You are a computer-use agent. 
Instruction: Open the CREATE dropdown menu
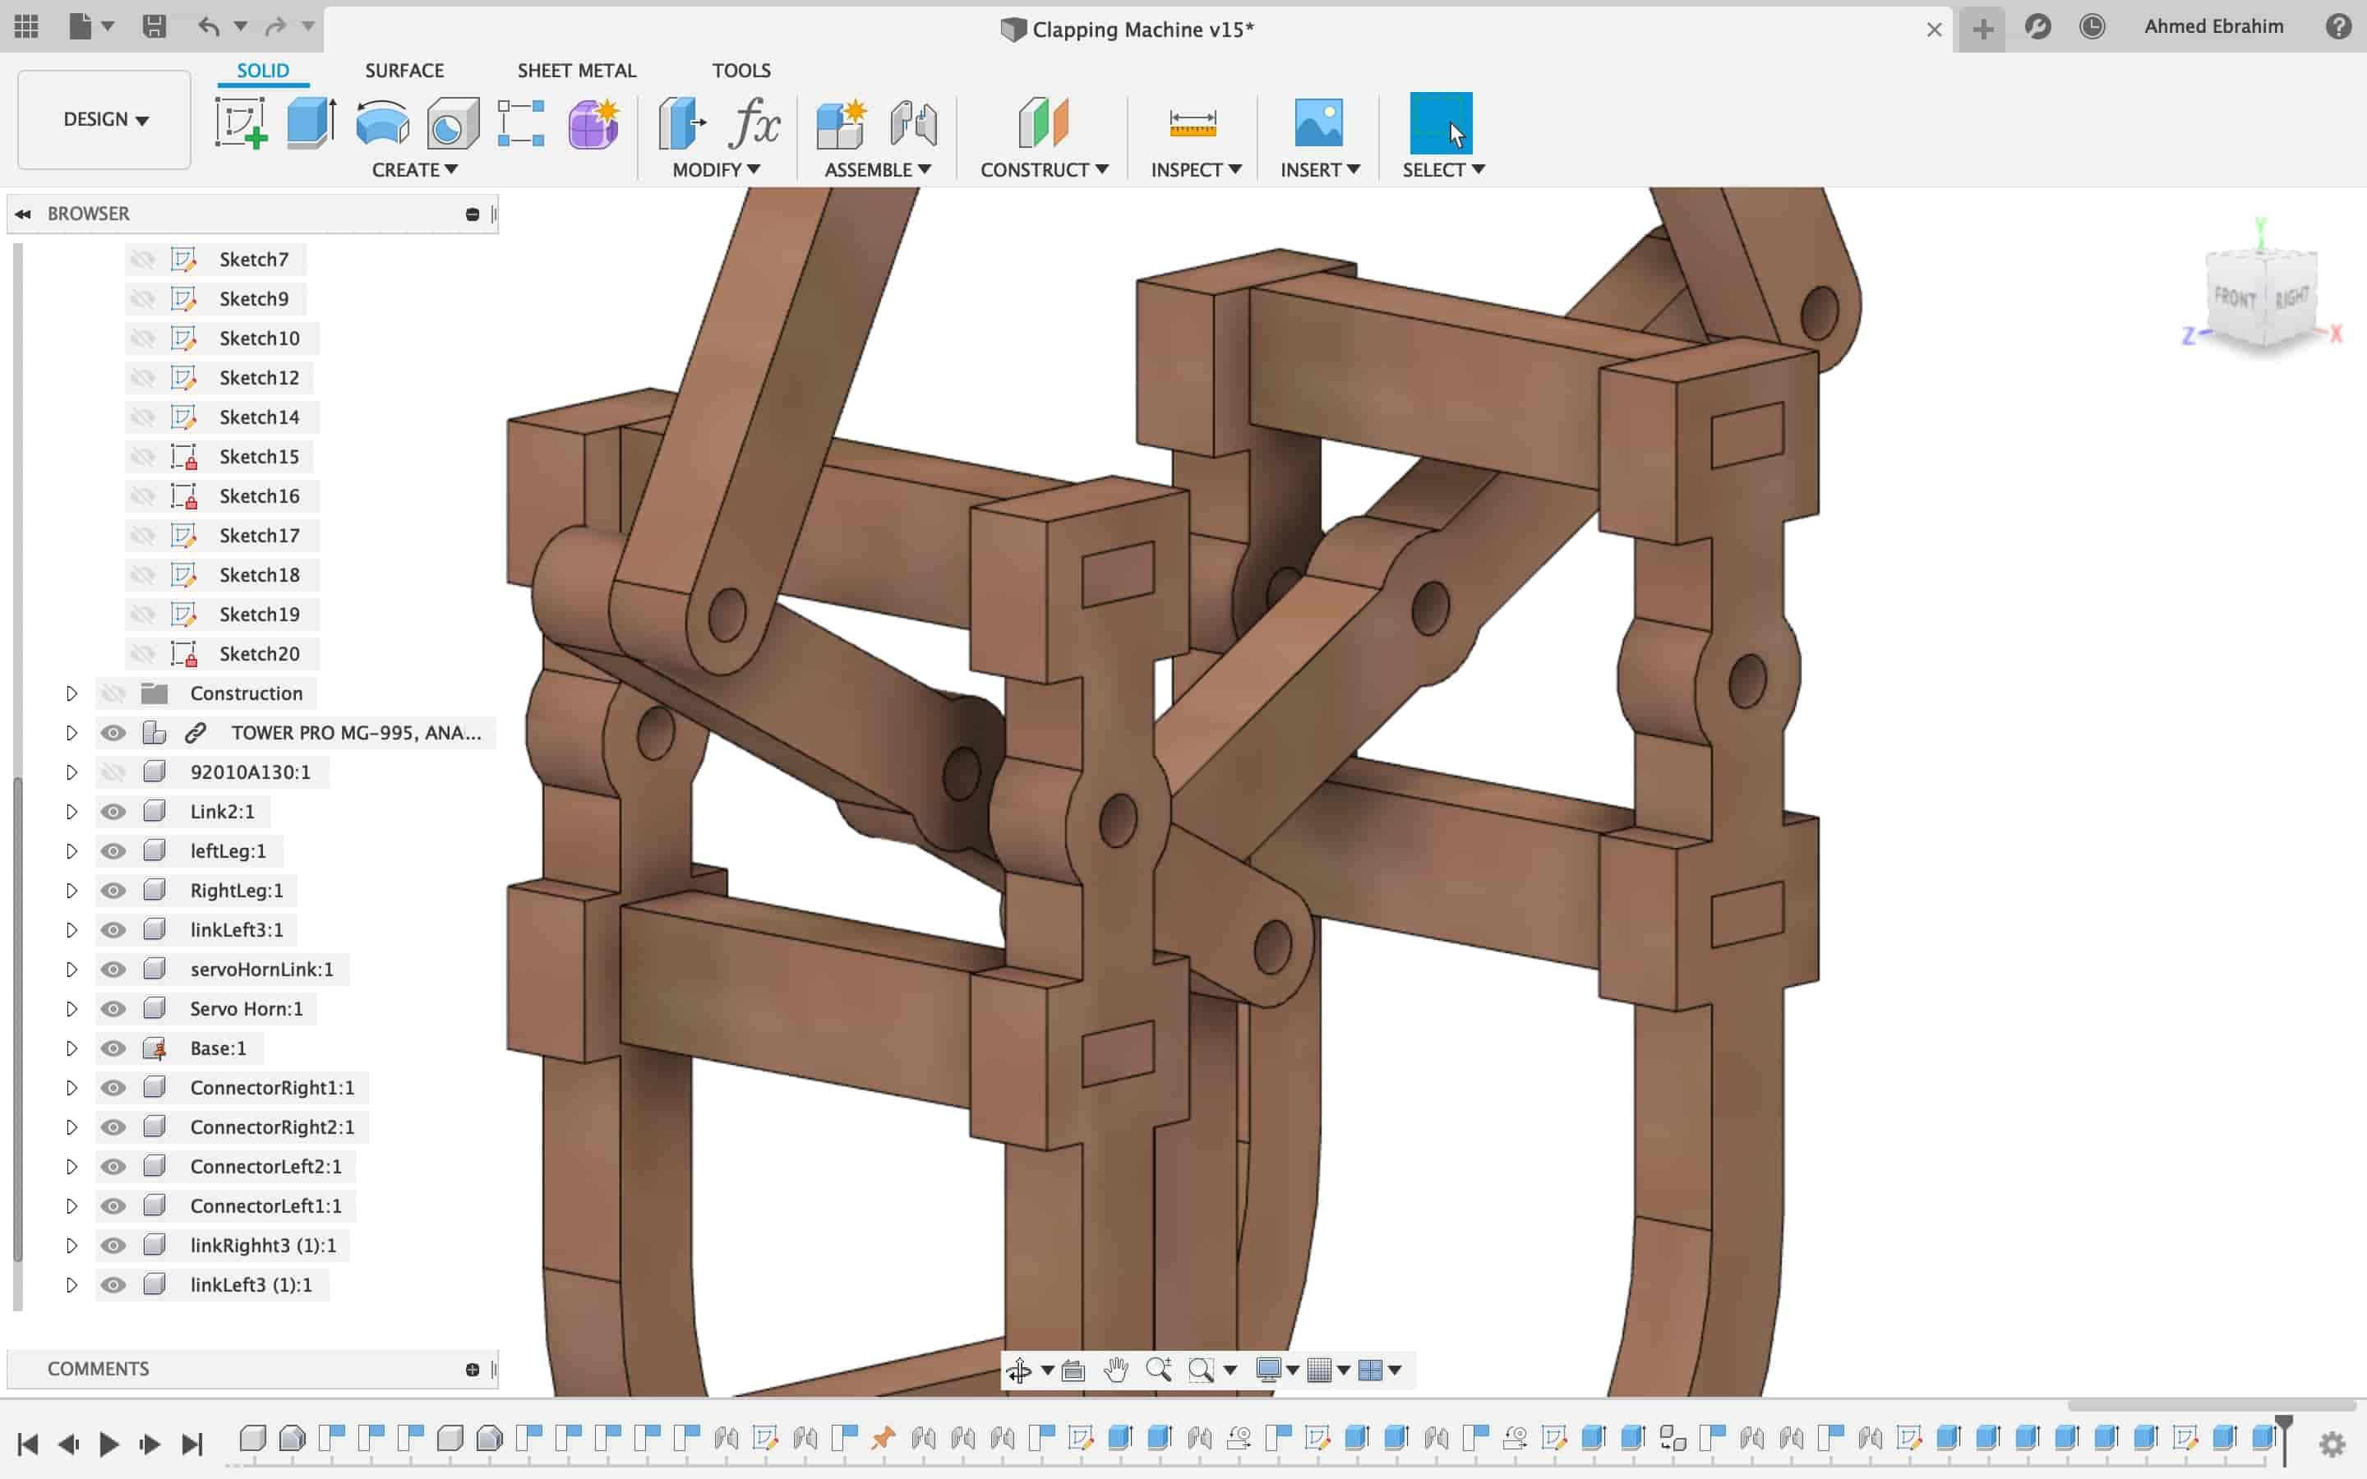[415, 169]
